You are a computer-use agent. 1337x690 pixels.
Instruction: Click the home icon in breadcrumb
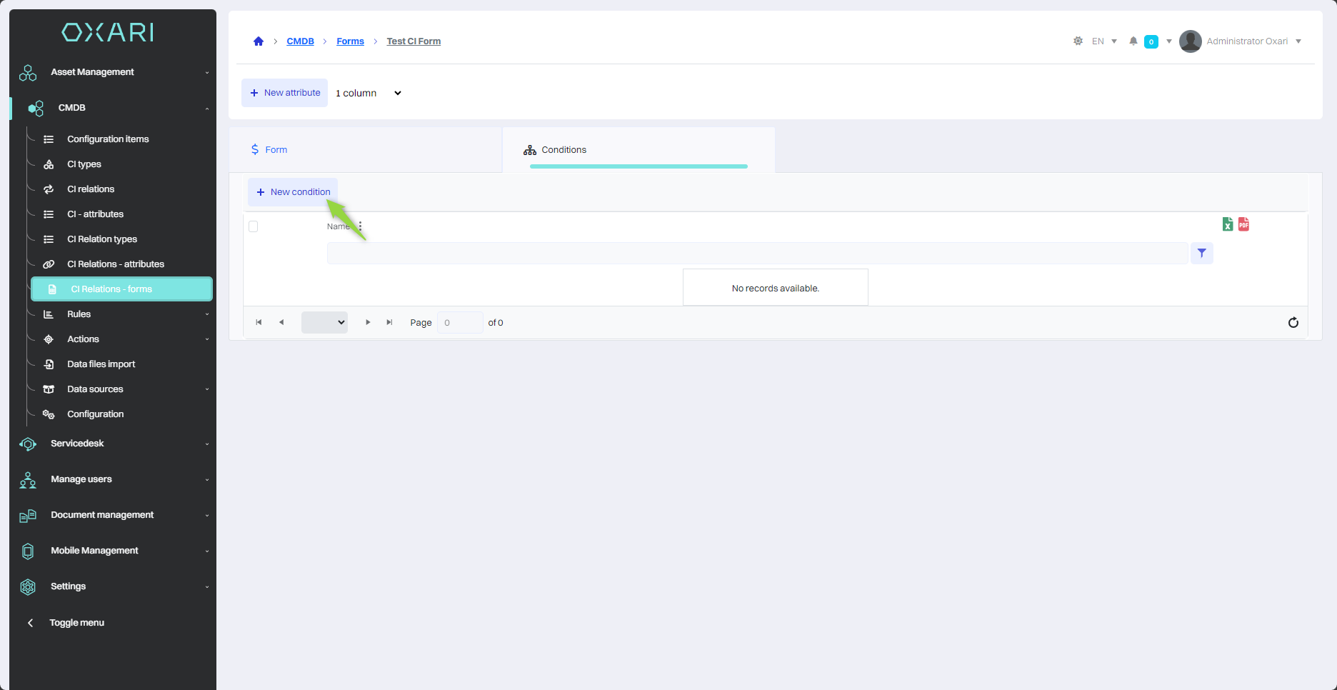coord(259,41)
